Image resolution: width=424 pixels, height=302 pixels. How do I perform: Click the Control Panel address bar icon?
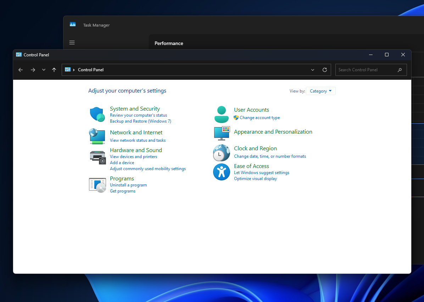[x=68, y=69]
